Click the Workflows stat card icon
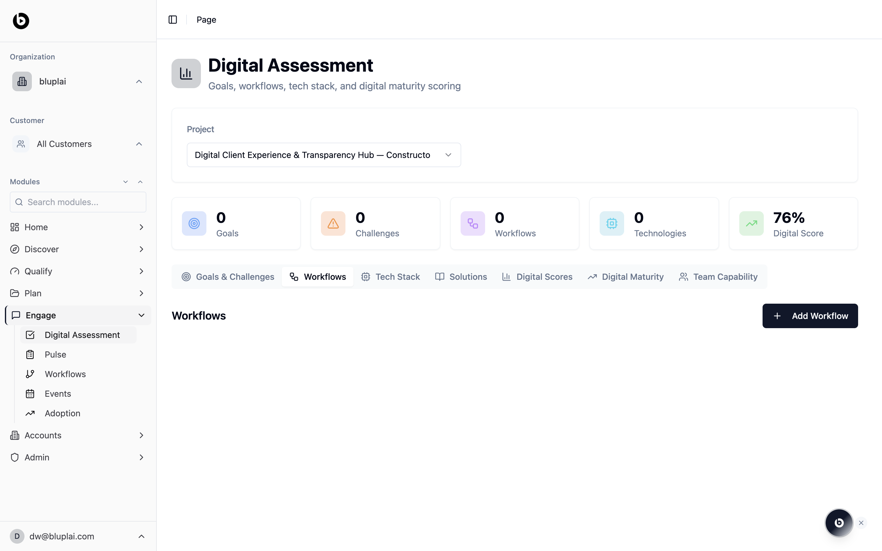This screenshot has width=882, height=551. [x=472, y=223]
